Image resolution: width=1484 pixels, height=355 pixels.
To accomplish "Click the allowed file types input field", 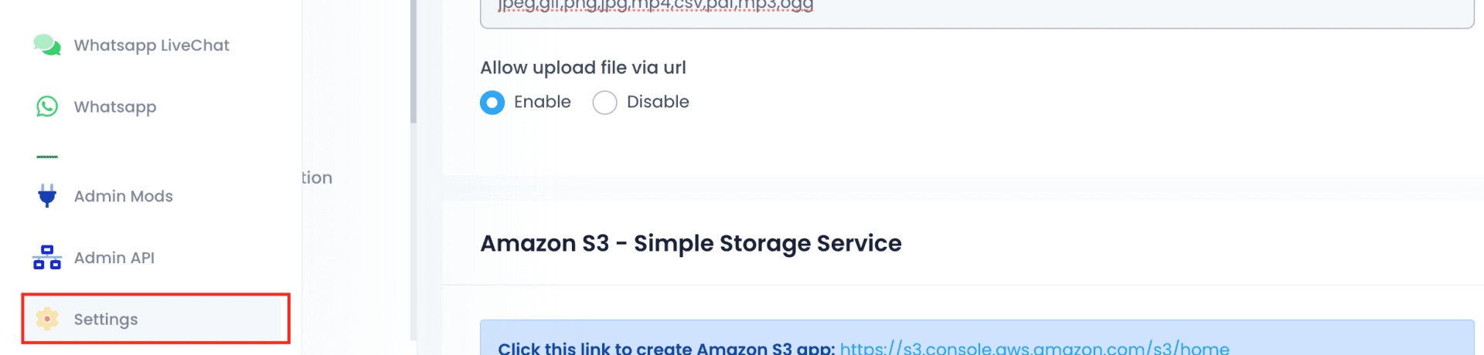I will (x=977, y=12).
